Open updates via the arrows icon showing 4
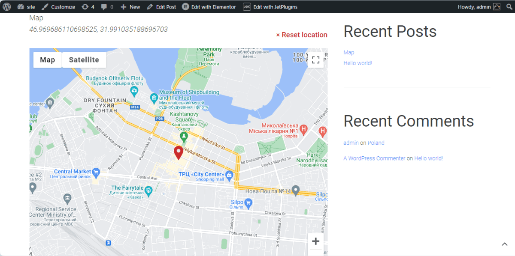 coord(87,6)
